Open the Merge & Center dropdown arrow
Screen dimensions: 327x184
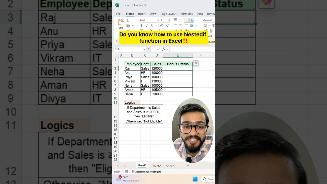coord(196,26)
